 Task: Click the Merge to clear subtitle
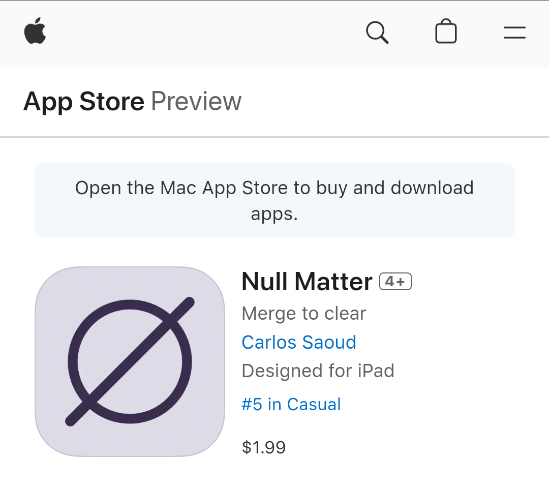pos(304,313)
